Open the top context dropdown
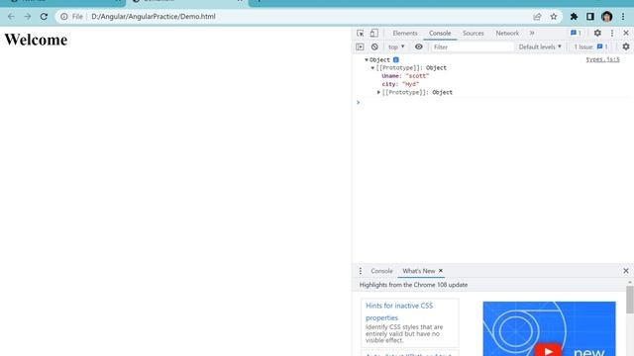The width and height of the screenshot is (634, 356). (x=396, y=46)
